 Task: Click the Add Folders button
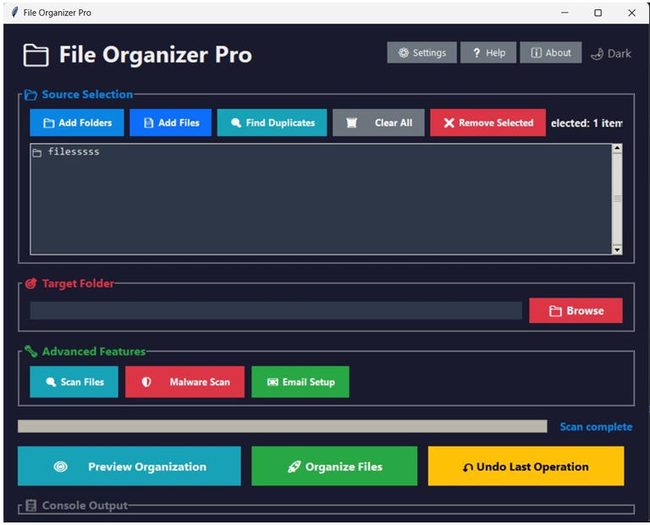[x=77, y=123]
